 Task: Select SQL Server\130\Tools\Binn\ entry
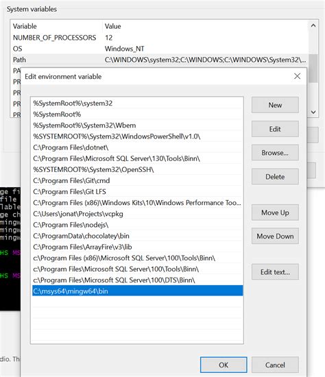pyautogui.click(x=137, y=159)
